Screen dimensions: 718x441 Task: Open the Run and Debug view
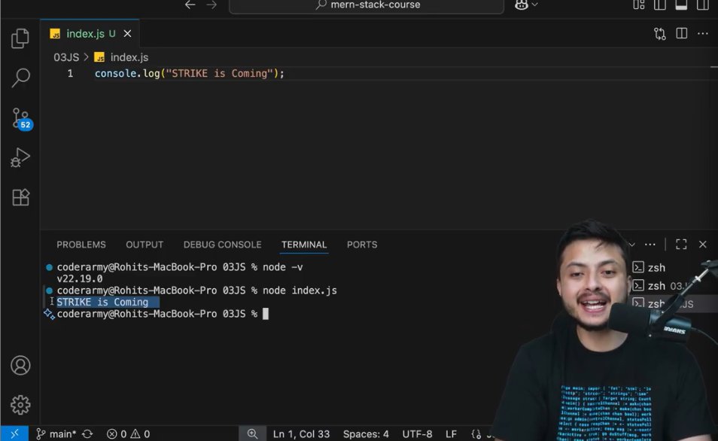[20, 157]
